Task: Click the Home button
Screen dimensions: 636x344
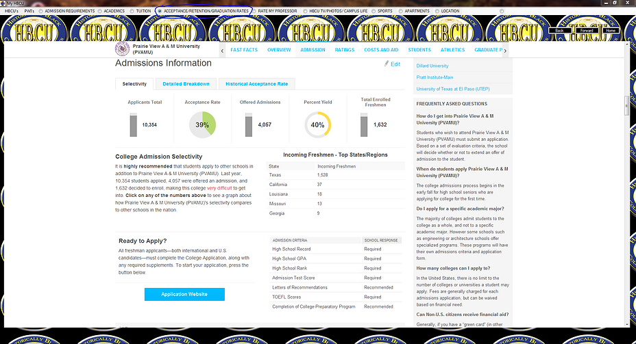Action: click(x=611, y=30)
